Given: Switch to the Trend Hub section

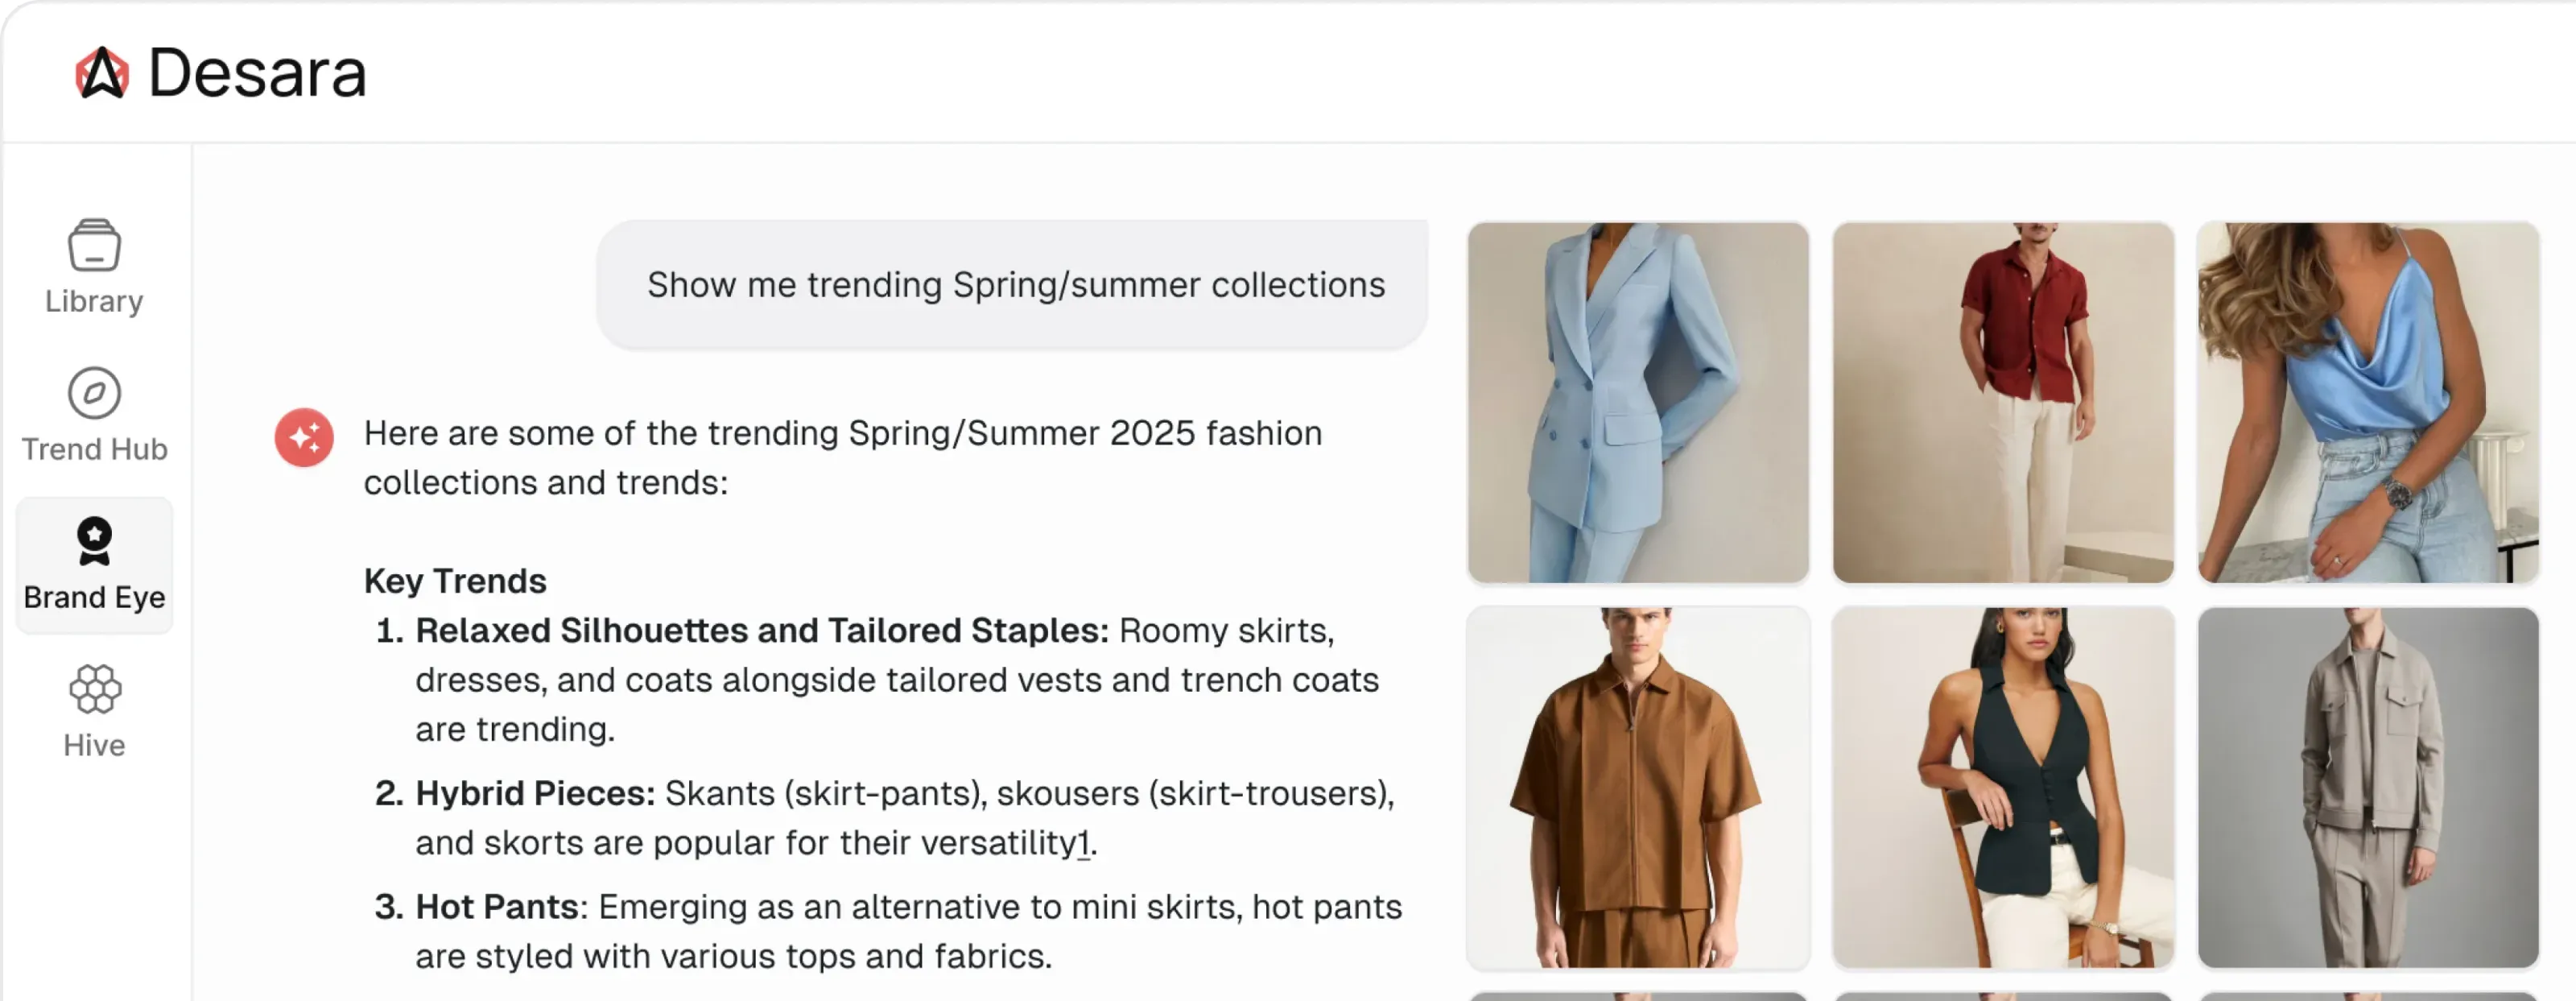Looking at the screenshot, I should point(94,449).
